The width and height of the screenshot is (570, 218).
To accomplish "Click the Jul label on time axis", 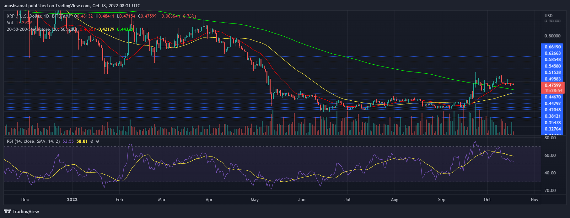I will coord(347,199).
